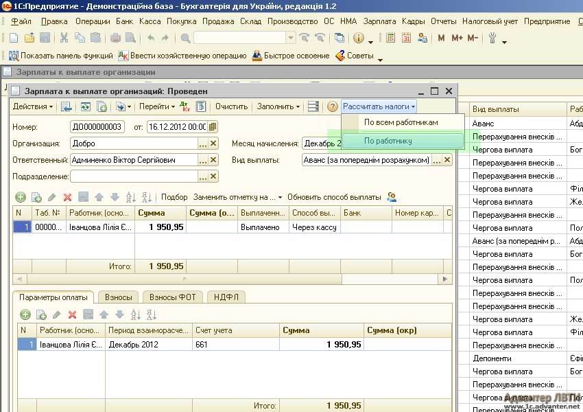
Task: Open selection for Организация via ellipsis button
Action: [202, 144]
